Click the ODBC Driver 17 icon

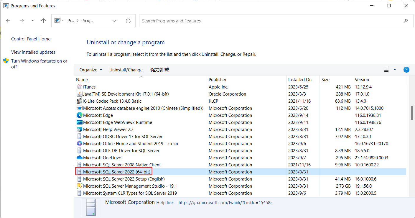[x=79, y=137]
